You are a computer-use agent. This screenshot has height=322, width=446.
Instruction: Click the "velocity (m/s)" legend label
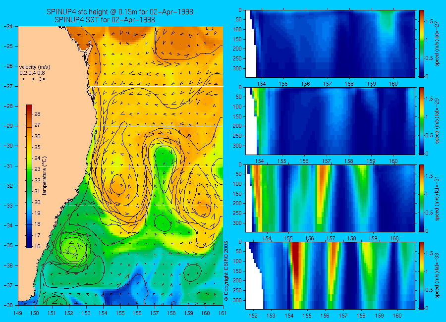pos(35,67)
